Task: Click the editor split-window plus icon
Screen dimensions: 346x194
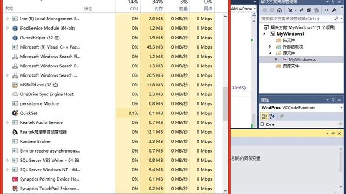Action: tap(254, 16)
